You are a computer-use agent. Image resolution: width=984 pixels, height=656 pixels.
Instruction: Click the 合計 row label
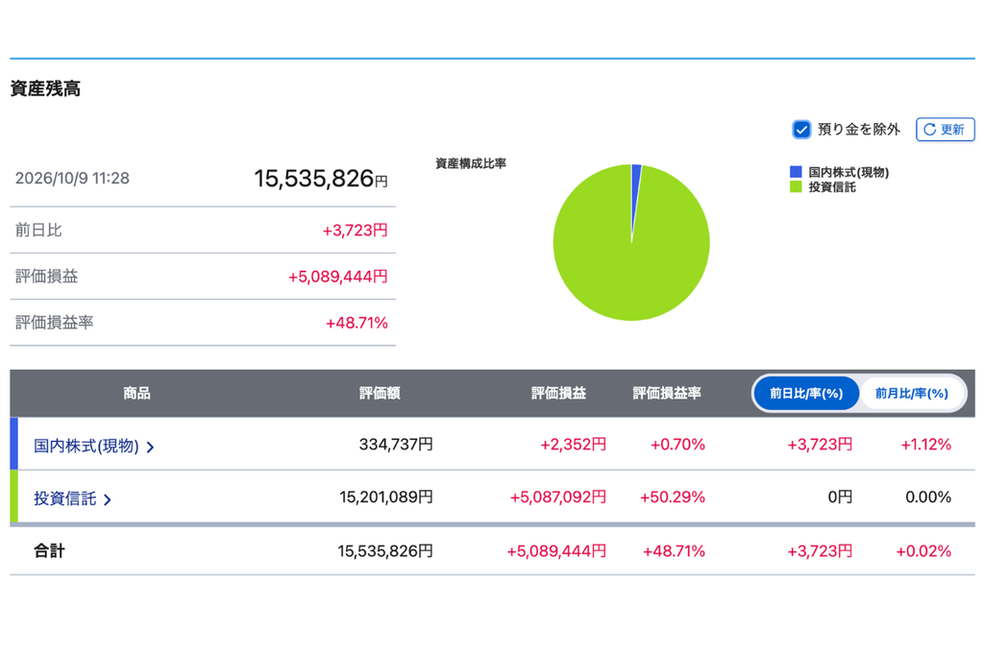click(49, 551)
